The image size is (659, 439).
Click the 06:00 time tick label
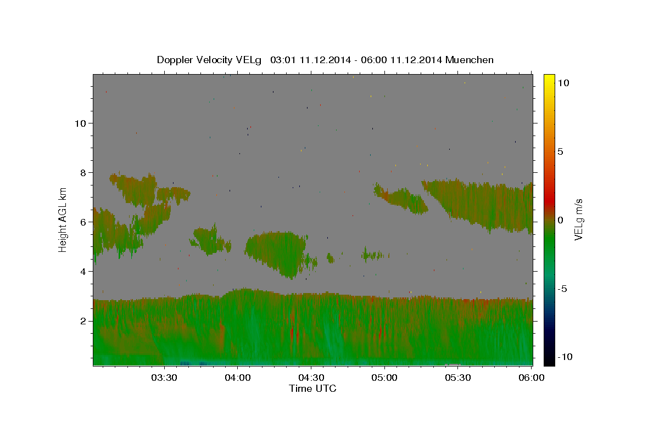531,378
